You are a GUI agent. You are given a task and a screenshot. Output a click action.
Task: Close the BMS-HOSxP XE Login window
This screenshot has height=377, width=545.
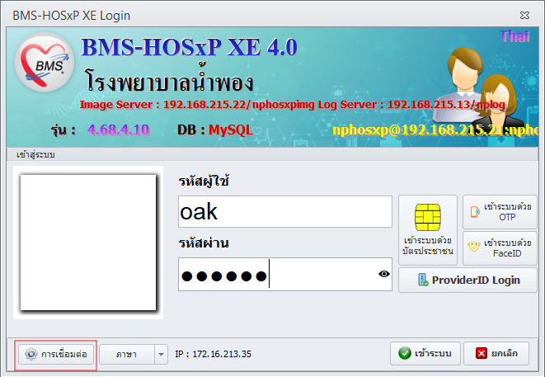click(x=524, y=16)
